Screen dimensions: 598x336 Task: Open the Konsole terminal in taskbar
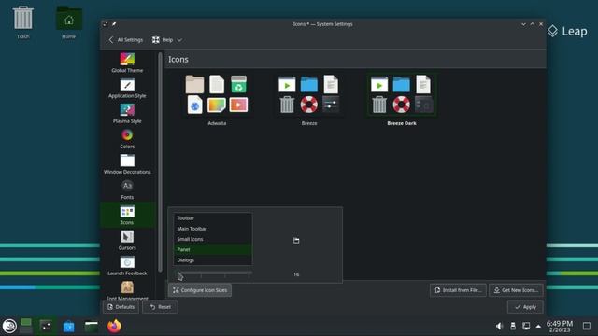click(46, 326)
